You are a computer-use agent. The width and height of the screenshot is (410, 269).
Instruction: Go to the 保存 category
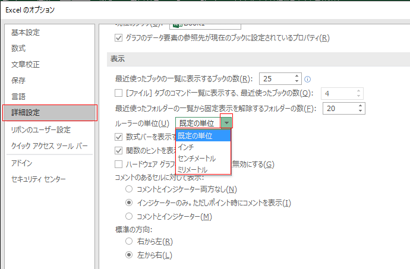pos(18,80)
